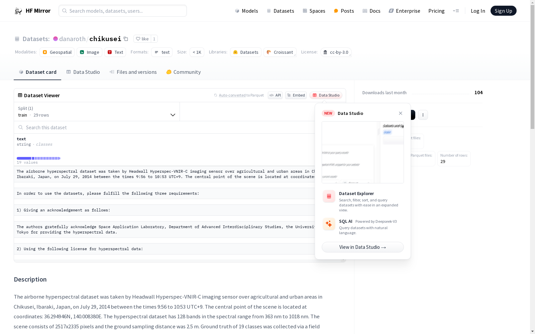The image size is (535, 334).
Task: Click the Data Studio preview thumbnail
Action: coord(363,152)
